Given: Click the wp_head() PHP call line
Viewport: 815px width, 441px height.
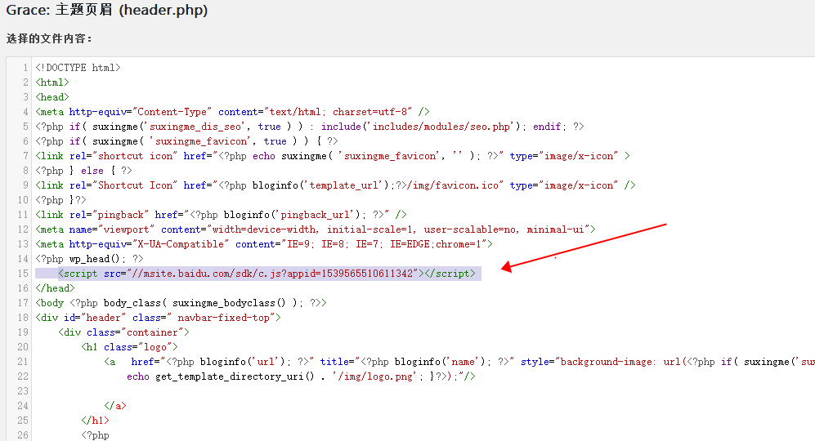Looking at the screenshot, I should click(89, 259).
